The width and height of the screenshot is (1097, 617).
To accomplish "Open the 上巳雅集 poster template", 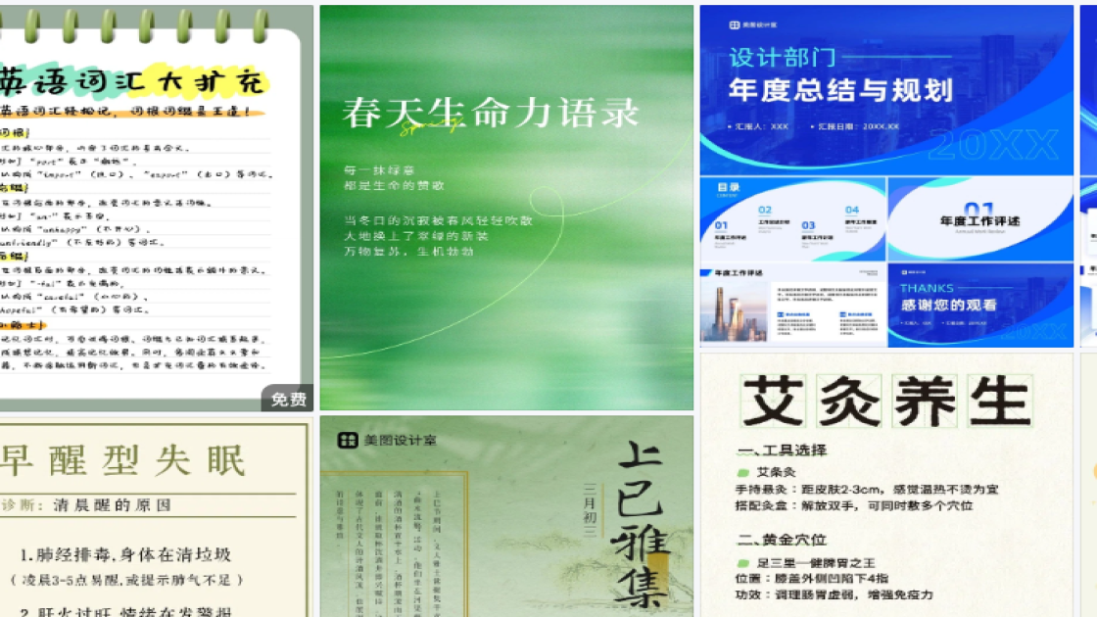I will 506,517.
